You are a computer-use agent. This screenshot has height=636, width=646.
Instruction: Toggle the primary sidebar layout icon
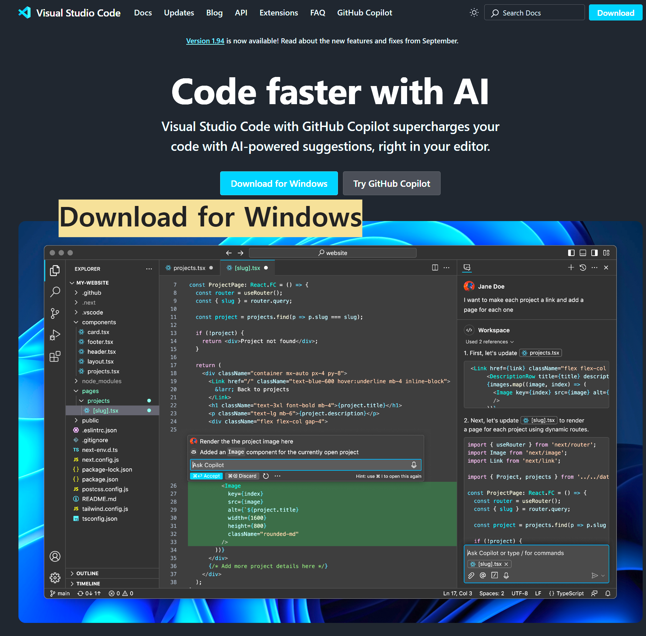[x=571, y=253]
